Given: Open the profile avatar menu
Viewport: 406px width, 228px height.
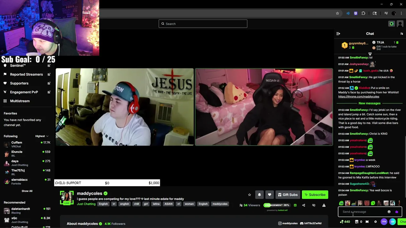Looking at the screenshot, I should pos(400,24).
